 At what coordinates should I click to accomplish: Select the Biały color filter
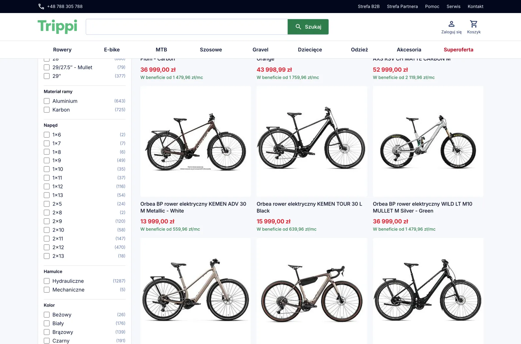point(47,323)
